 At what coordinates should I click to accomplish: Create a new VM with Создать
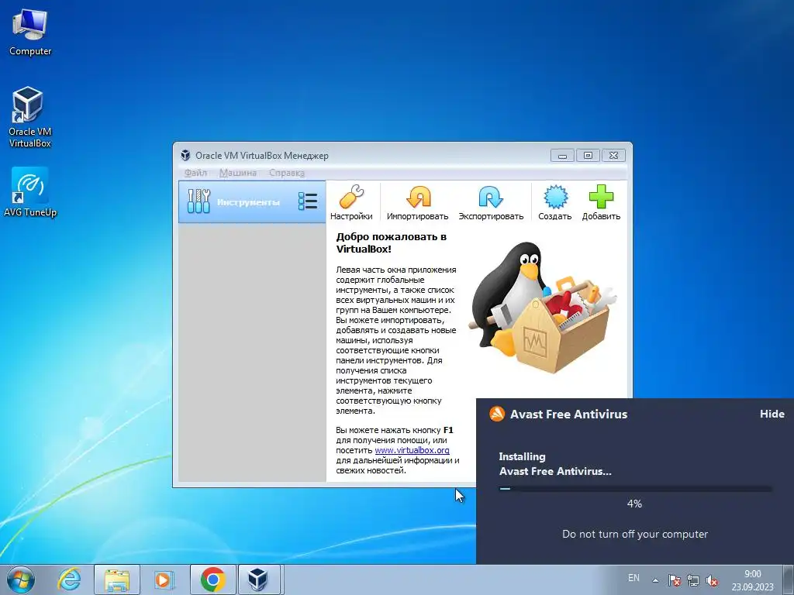coord(555,202)
